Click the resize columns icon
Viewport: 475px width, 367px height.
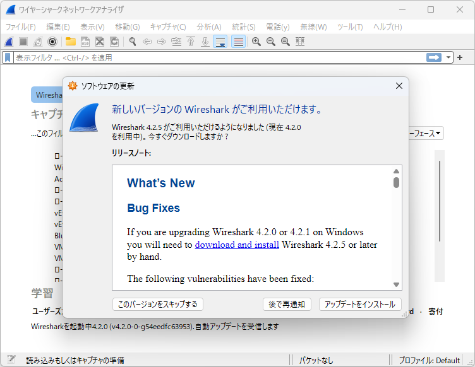click(x=300, y=42)
